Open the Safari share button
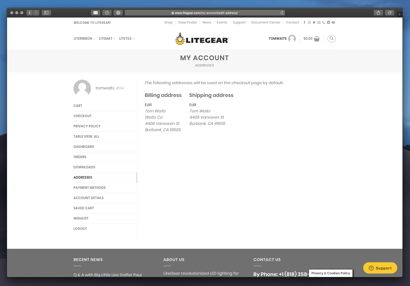Viewport: 410px width, 286px height. coord(378,13)
